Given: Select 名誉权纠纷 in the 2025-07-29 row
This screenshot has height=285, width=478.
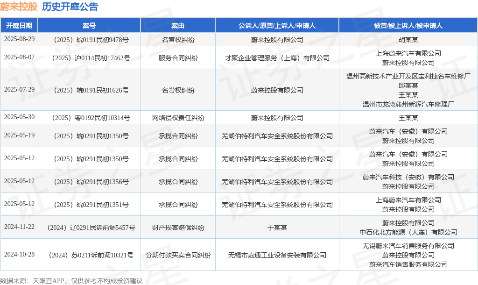Looking at the screenshot, I should point(178,90).
